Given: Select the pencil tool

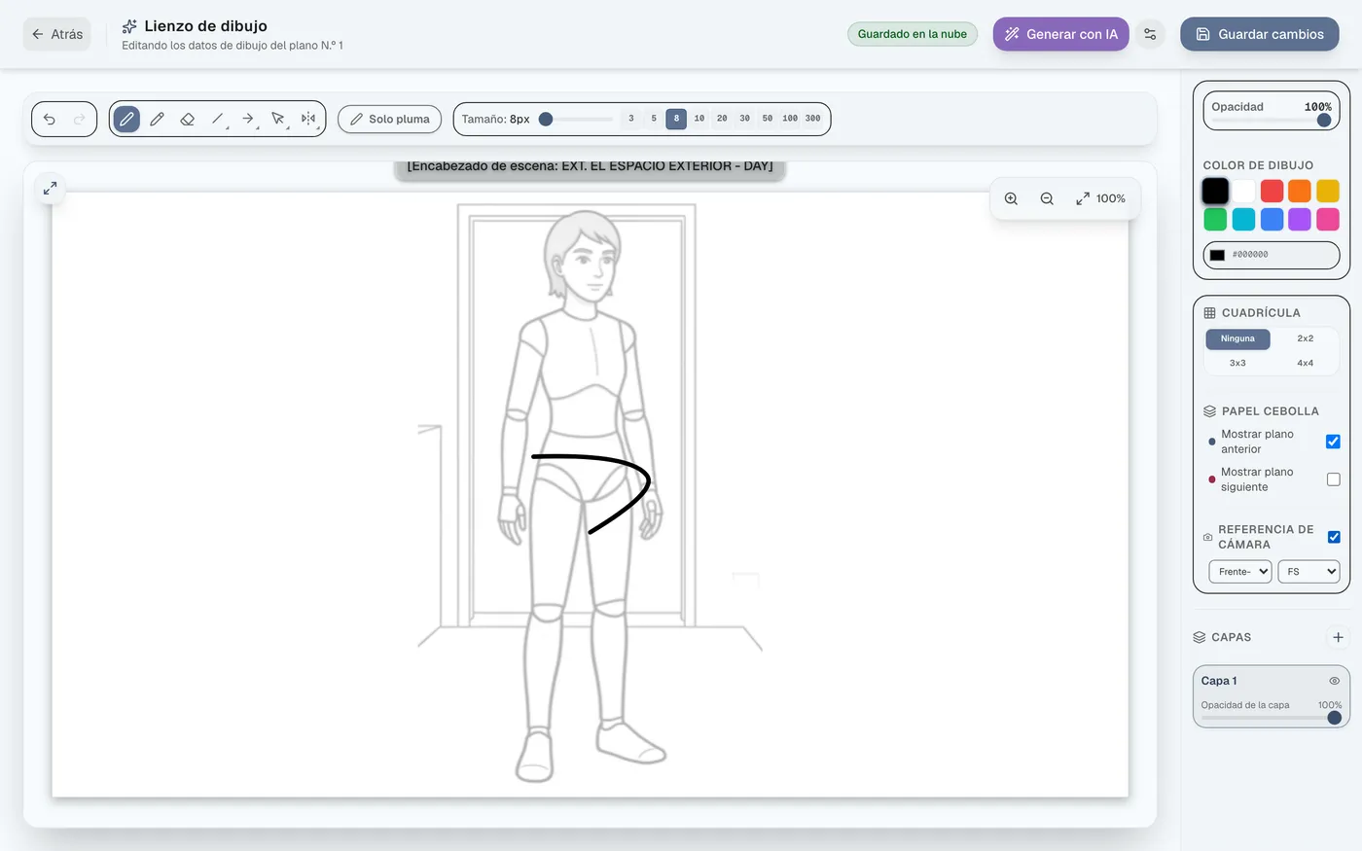Looking at the screenshot, I should pyautogui.click(x=157, y=119).
